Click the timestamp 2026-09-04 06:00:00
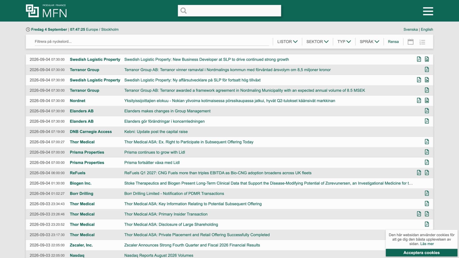Image resolution: width=459 pixels, height=258 pixels. coord(47,173)
